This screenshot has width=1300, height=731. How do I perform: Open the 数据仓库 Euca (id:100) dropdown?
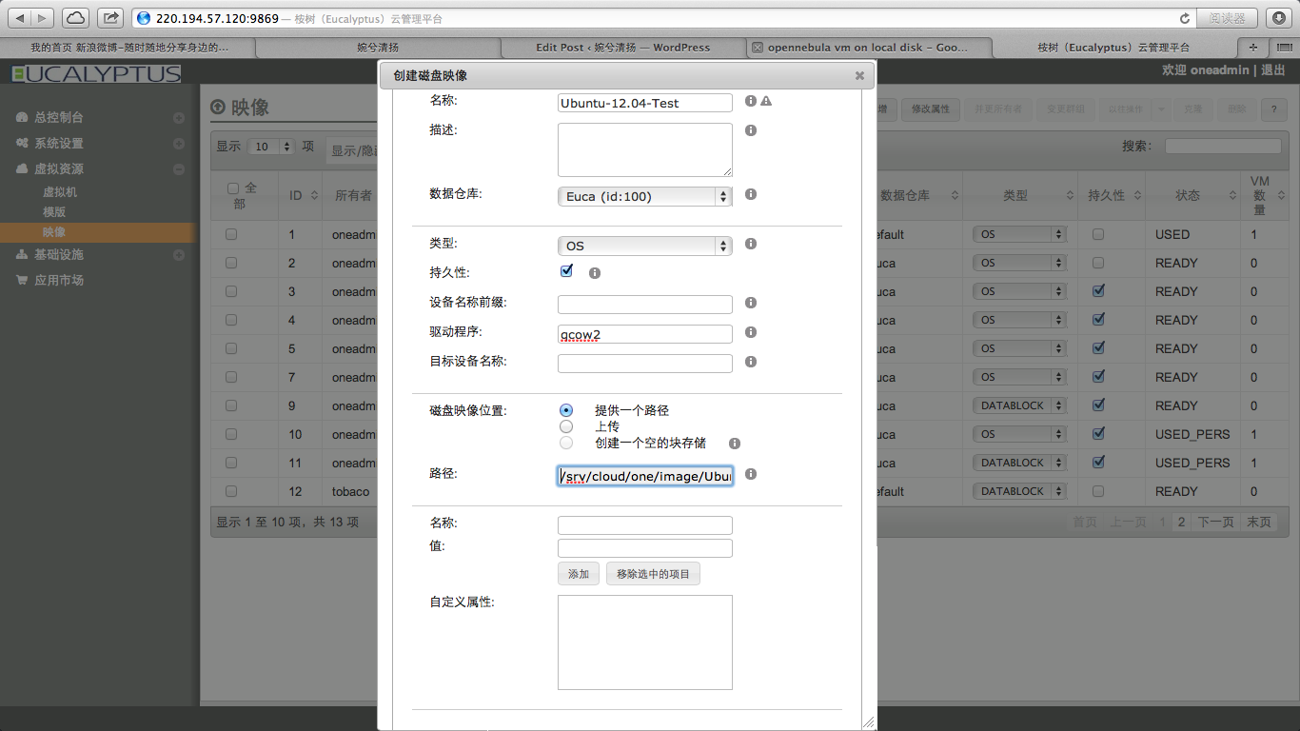coord(643,196)
